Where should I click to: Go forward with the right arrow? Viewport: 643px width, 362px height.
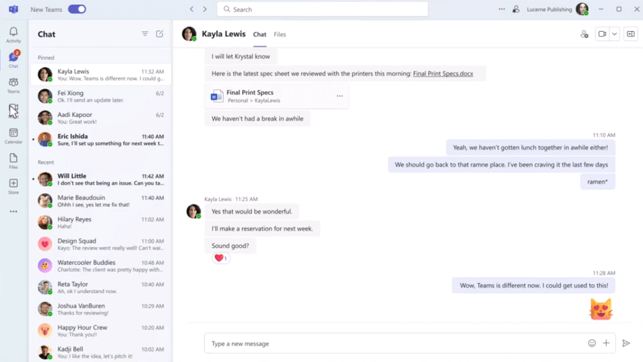click(x=205, y=9)
